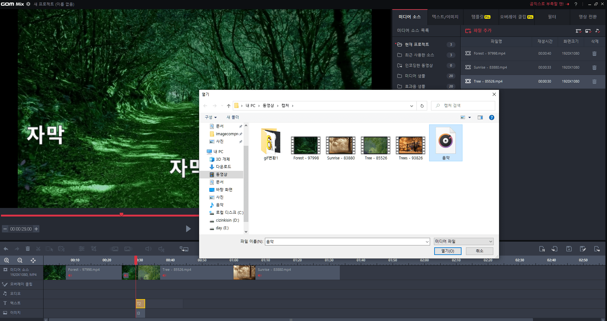The image size is (607, 321).
Task: Expand recent locations dropdown next to forward arrow
Action: pyautogui.click(x=222, y=106)
